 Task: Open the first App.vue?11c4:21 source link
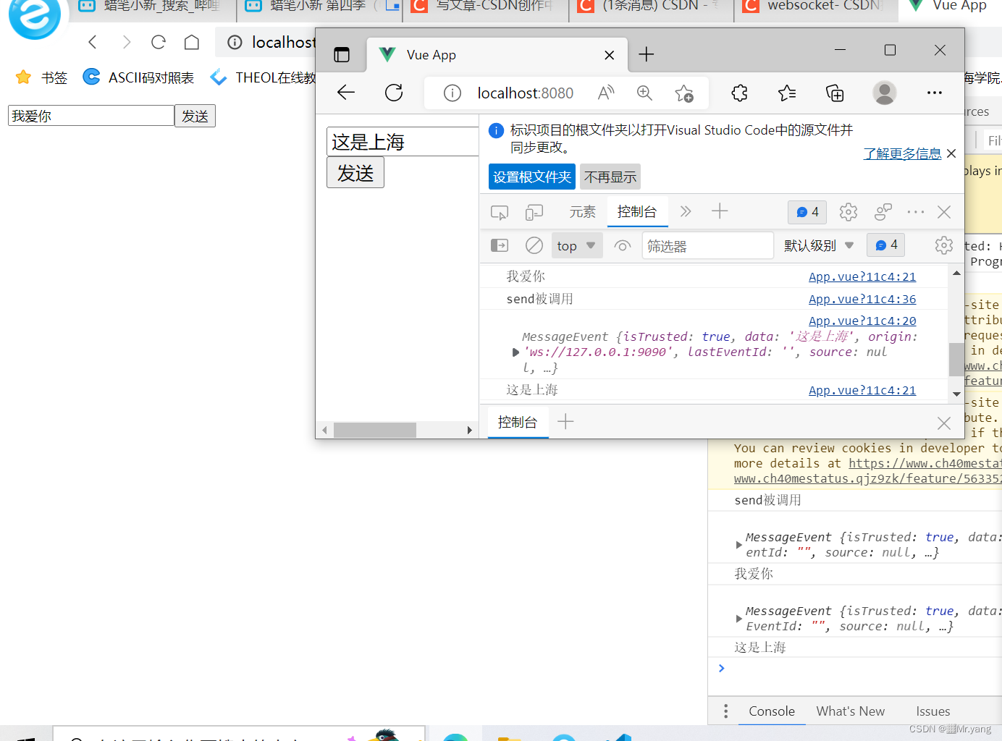coord(862,276)
